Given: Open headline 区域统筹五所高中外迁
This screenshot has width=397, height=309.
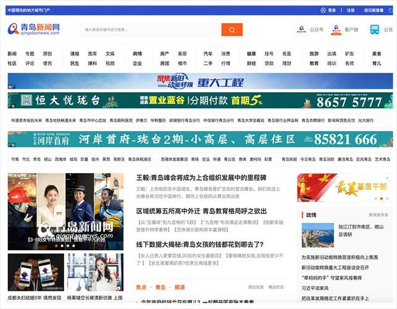Looking at the screenshot, I should point(201,211).
